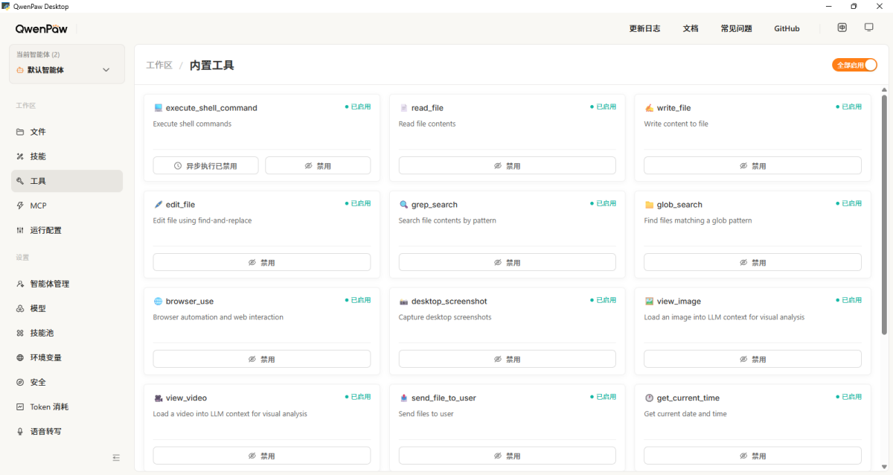The height and width of the screenshot is (475, 893).
Task: Open the GitHub link in header
Action: coord(787,28)
